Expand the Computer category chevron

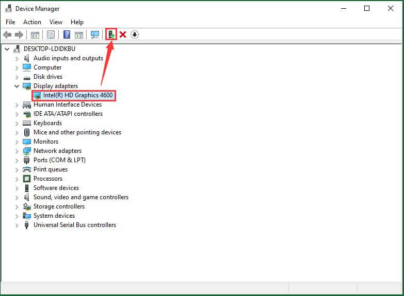click(17, 68)
